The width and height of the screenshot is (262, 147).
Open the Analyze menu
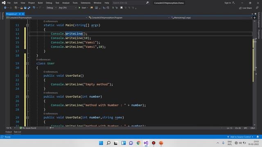pos(66,3)
